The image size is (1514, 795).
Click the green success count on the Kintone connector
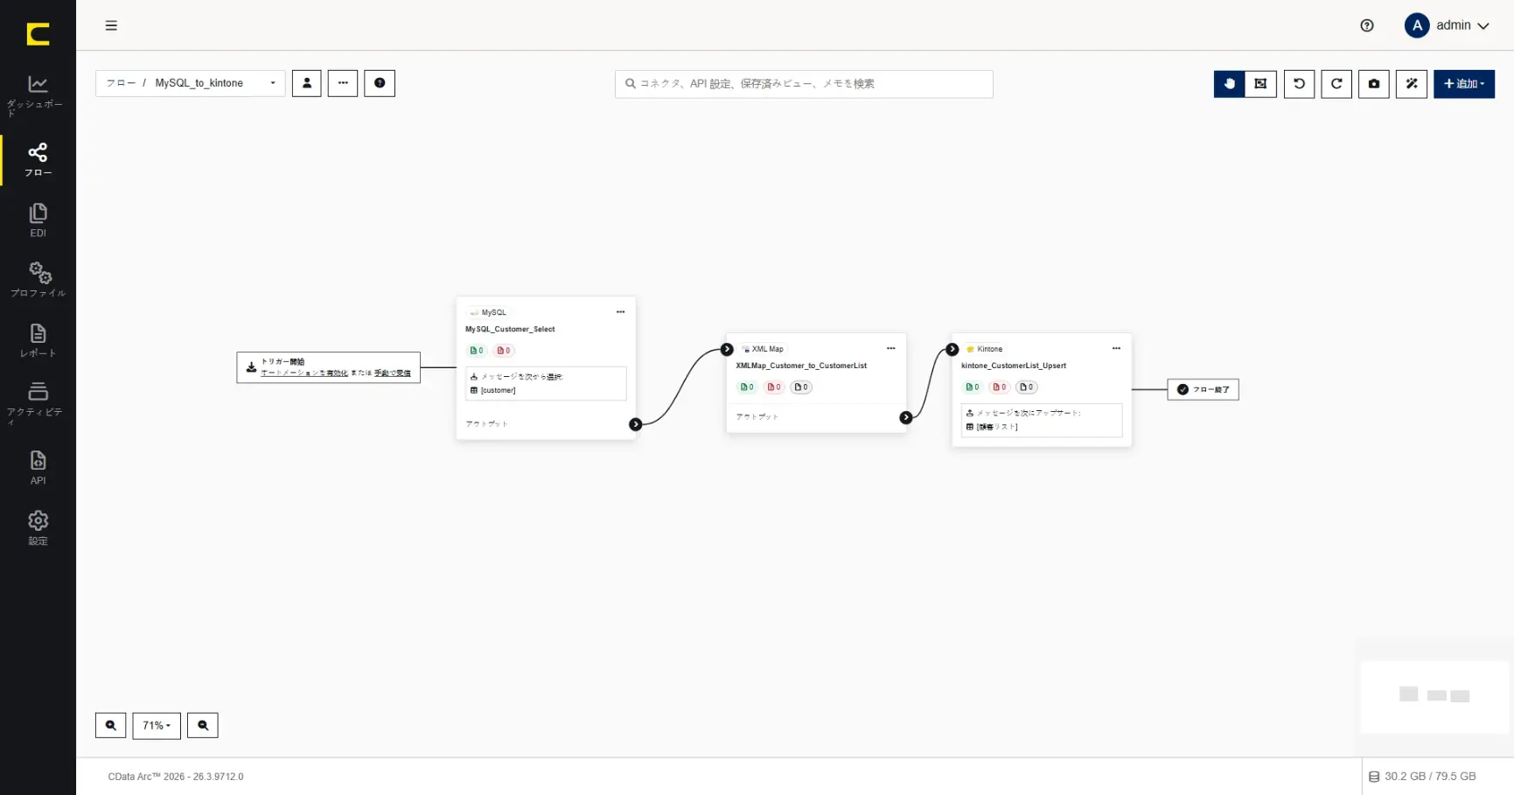[973, 387]
